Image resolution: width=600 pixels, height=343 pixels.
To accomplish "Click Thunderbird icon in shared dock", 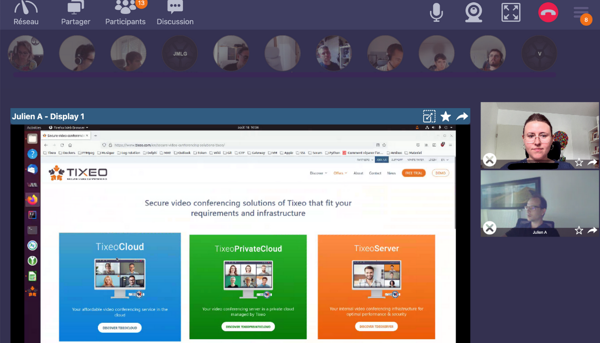I will [32, 169].
